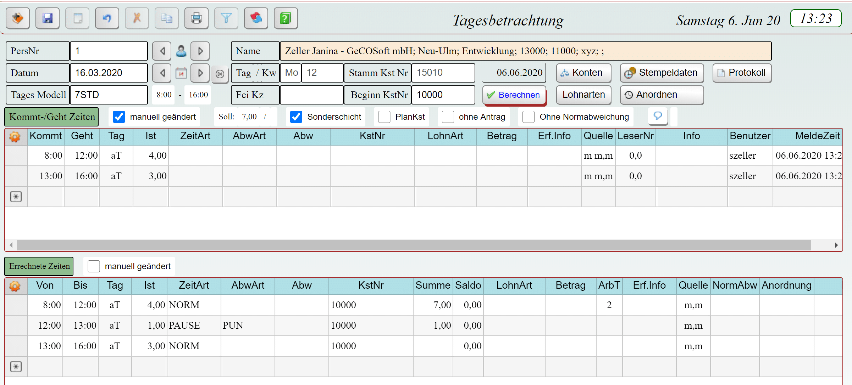Click MeldeZeit column header
The width and height of the screenshot is (852, 385).
coord(808,136)
